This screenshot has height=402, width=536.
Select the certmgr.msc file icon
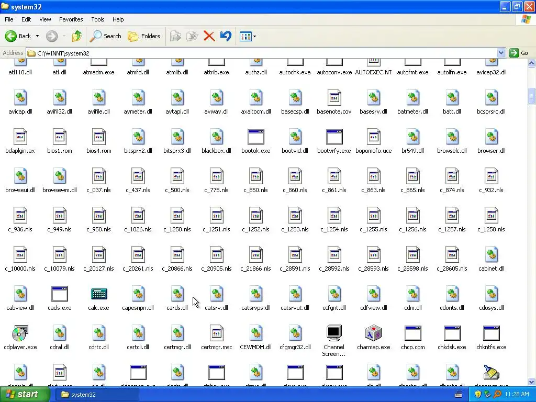point(216,333)
